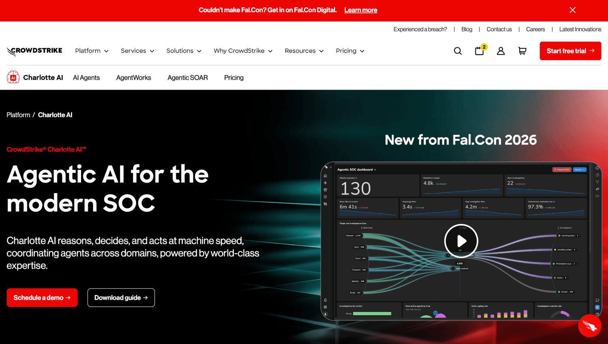Click the Learn more banner link
The image size is (608, 344).
point(361,10)
